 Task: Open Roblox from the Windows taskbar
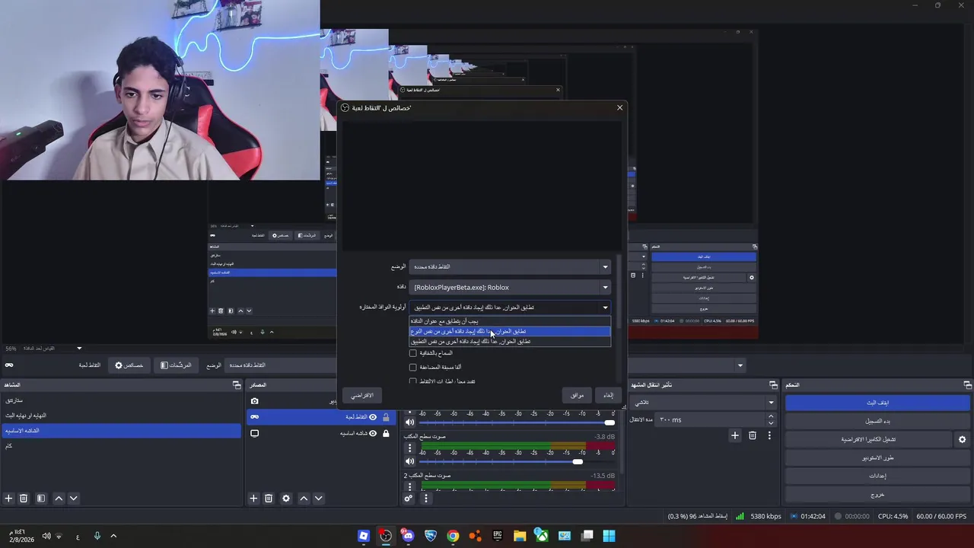point(364,536)
